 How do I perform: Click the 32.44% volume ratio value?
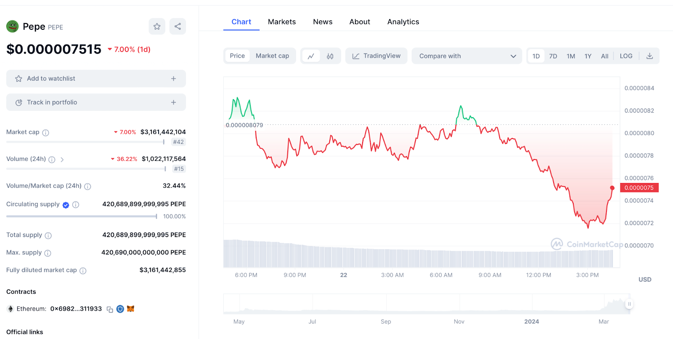tap(174, 185)
